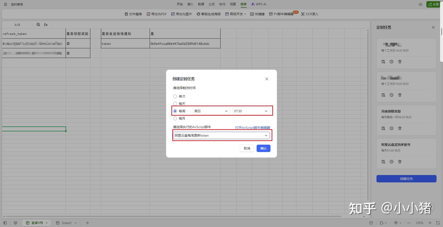Image resolution: width=443 pixels, height=227 pixels.
Task: Open the A18 cell name box
Action: point(17,25)
